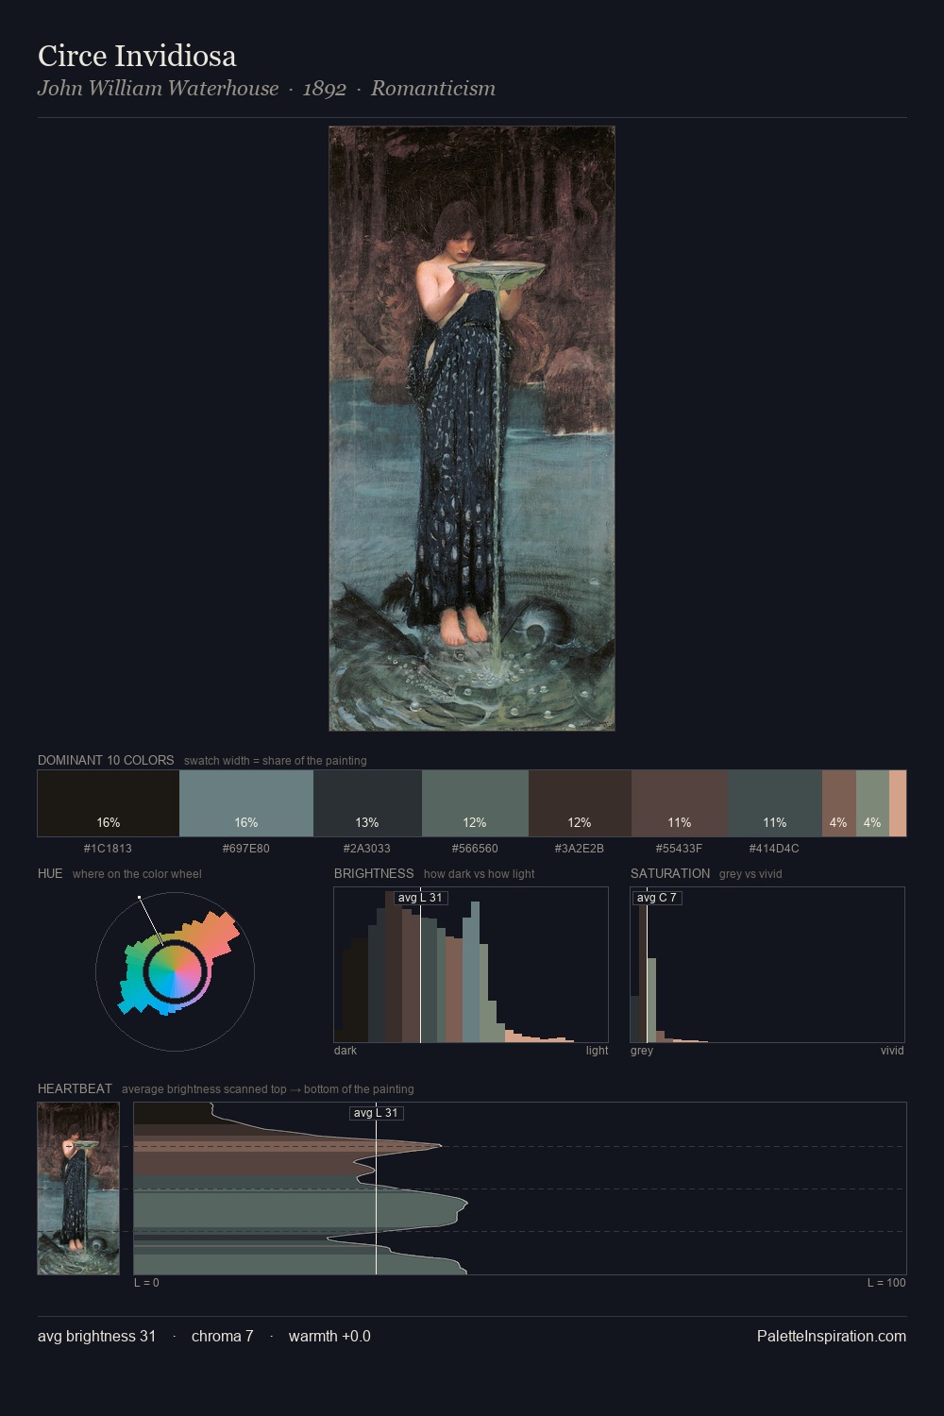Click the 'SATURATION' section heading
Image resolution: width=944 pixels, height=1416 pixels.
670,873
